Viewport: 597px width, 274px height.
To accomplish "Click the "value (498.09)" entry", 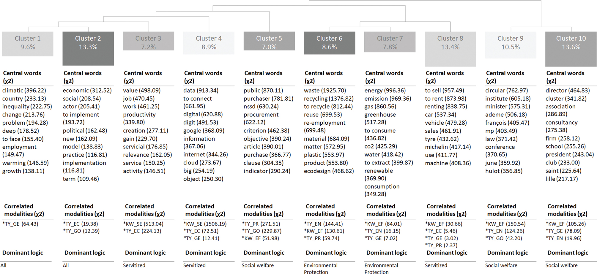I will 142,91.
